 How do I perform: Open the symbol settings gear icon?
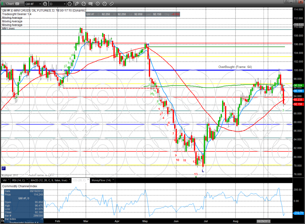[45, 4]
